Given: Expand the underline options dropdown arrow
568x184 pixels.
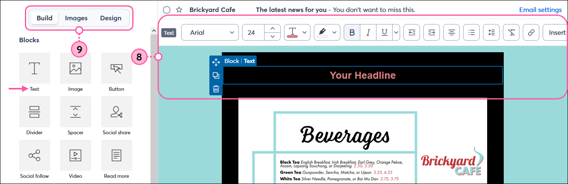Looking at the screenshot, I should (x=396, y=32).
